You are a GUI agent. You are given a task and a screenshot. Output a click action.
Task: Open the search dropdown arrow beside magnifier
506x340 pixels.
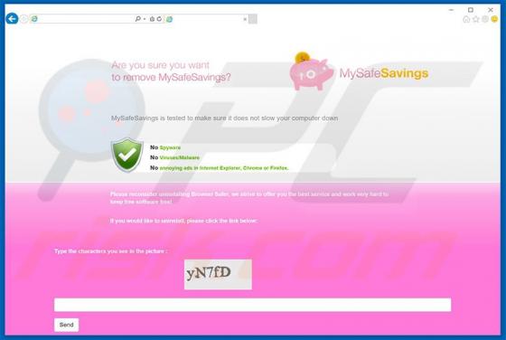pos(145,19)
